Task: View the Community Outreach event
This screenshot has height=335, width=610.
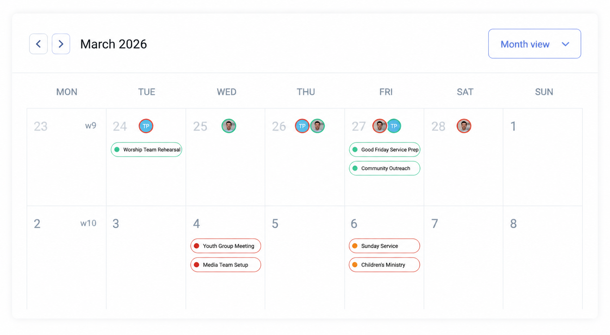Action: pos(384,168)
